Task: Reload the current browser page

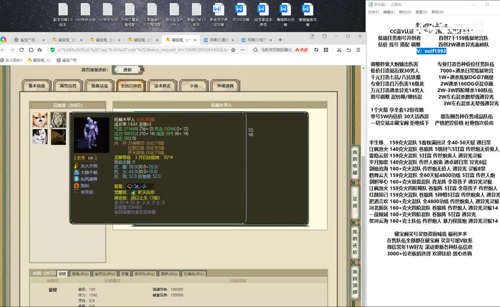Action: pos(22,50)
